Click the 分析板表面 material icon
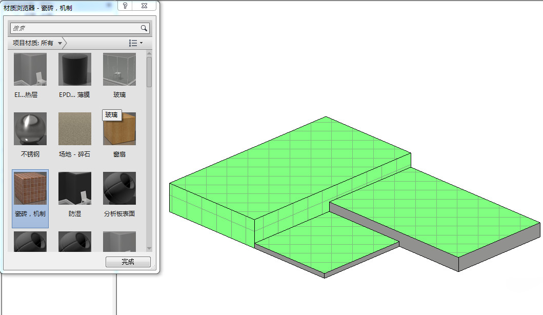This screenshot has height=315, width=543. click(x=119, y=188)
